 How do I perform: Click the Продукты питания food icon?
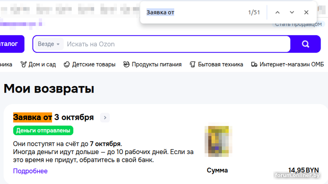pos(126,64)
